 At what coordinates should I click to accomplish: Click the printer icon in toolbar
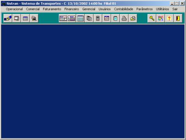(x=124, y=18)
